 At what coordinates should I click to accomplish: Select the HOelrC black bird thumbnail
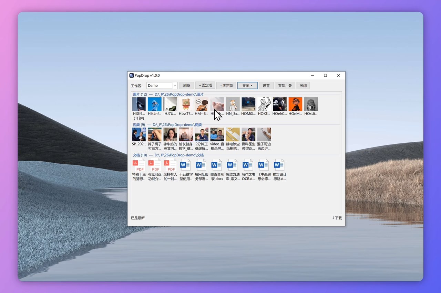tap(280, 104)
